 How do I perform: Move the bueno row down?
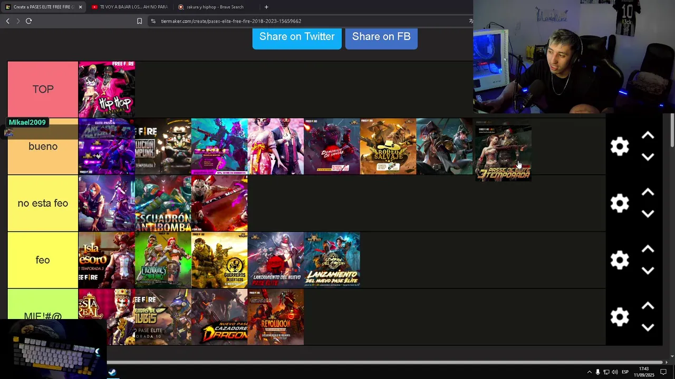648,157
